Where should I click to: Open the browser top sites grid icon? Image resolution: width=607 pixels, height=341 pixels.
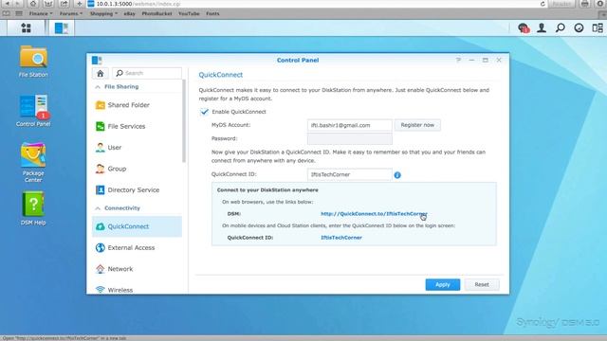pos(19,13)
